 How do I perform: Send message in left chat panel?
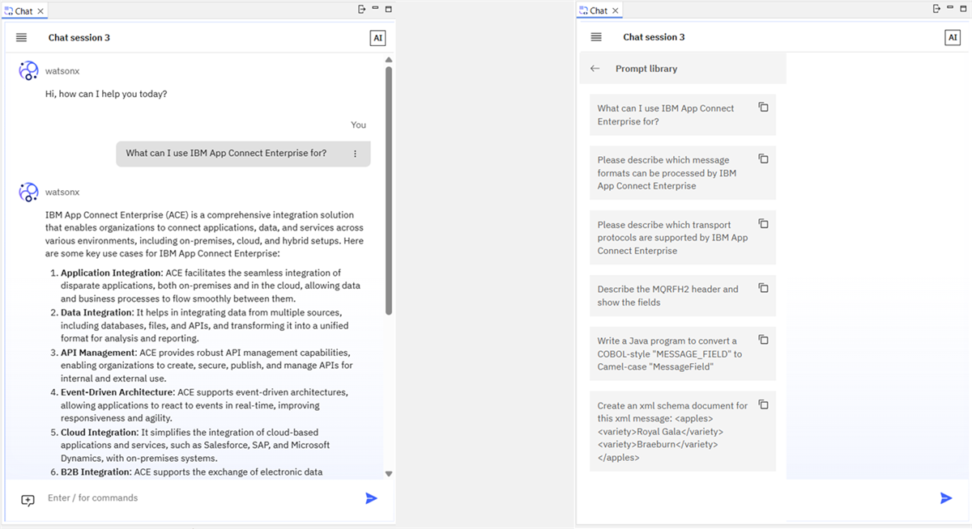(371, 498)
